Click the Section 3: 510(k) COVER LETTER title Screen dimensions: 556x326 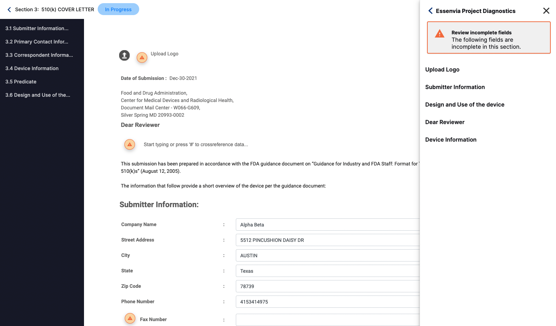pyautogui.click(x=54, y=9)
